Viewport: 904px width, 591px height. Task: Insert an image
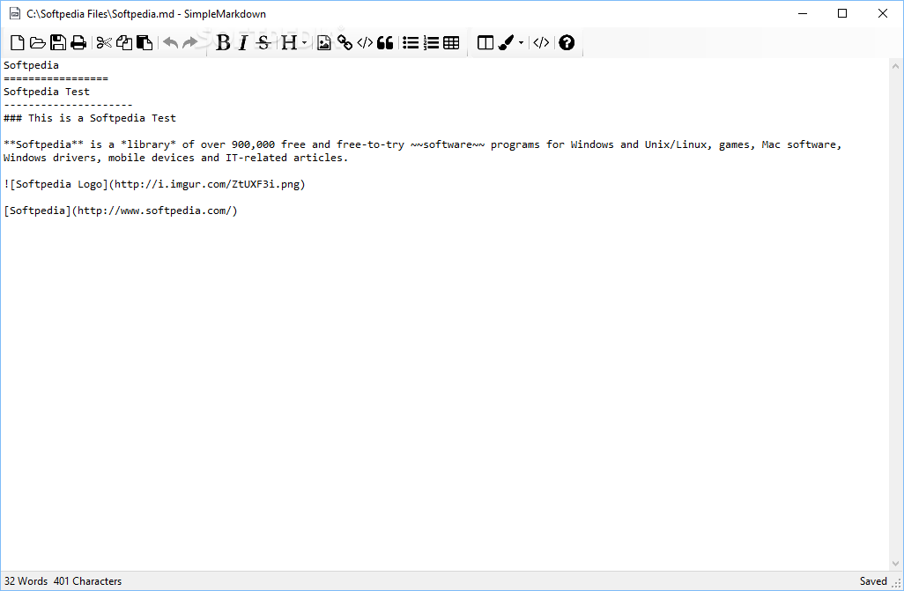coord(324,42)
